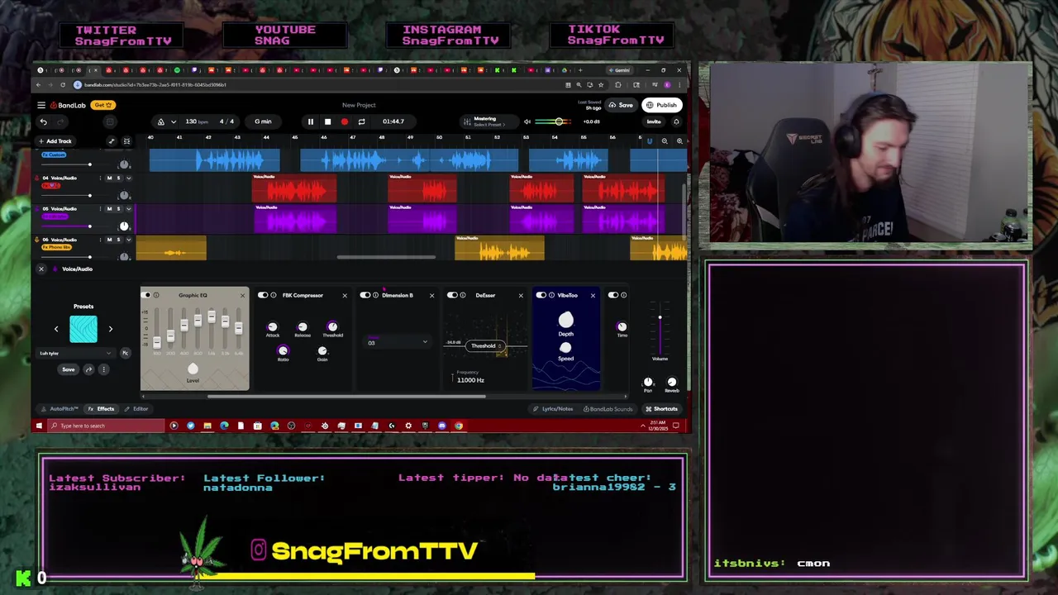Zoom in the timeline

pos(679,141)
